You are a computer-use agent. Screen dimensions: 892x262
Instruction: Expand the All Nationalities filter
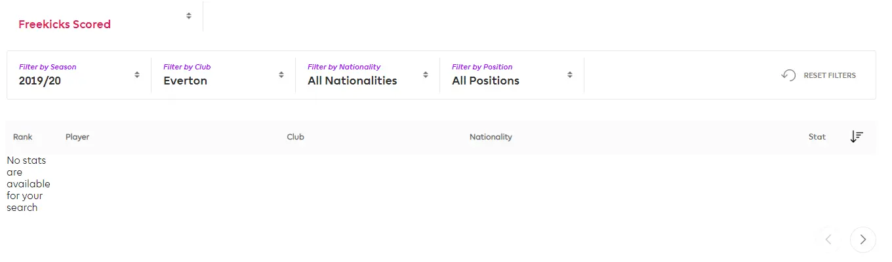[352, 81]
